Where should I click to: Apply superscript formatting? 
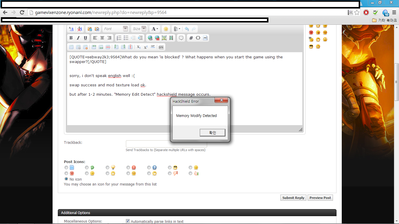(145, 47)
